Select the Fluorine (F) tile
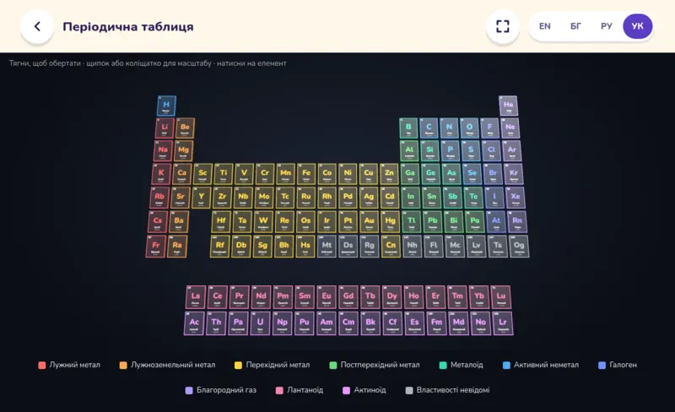This screenshot has width=675, height=412. click(x=489, y=128)
